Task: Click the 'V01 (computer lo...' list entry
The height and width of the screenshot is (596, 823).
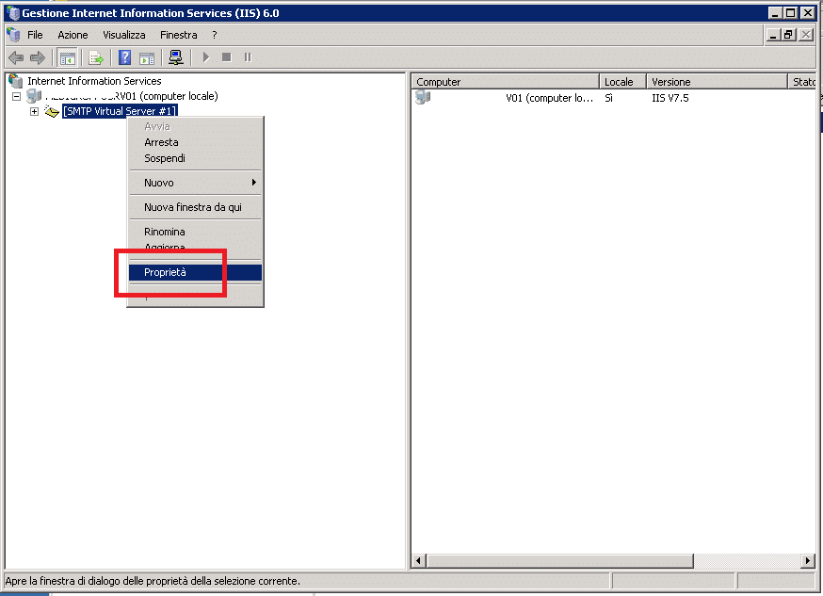Action: pos(550,98)
